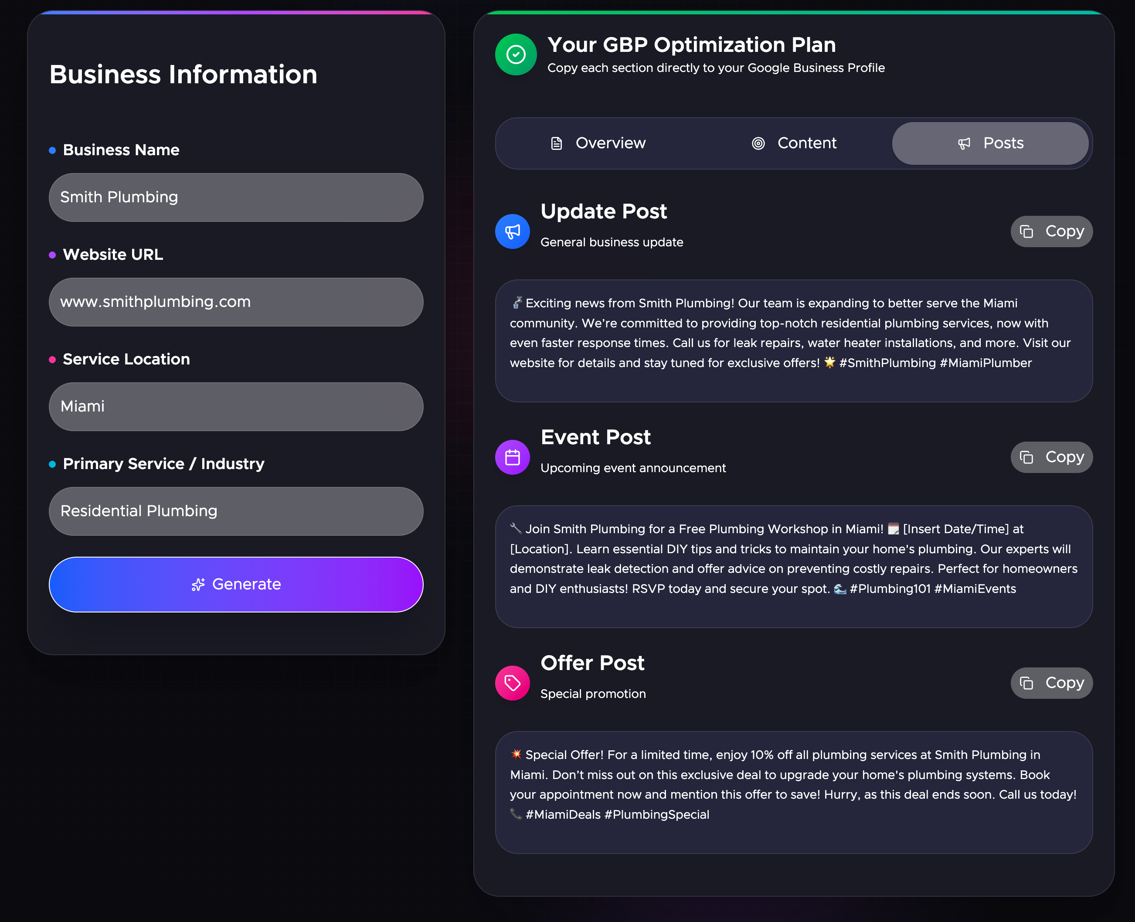Copy the Update Post text

point(1051,231)
